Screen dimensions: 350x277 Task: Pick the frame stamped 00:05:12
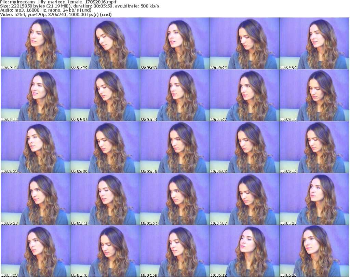coord(244,251)
